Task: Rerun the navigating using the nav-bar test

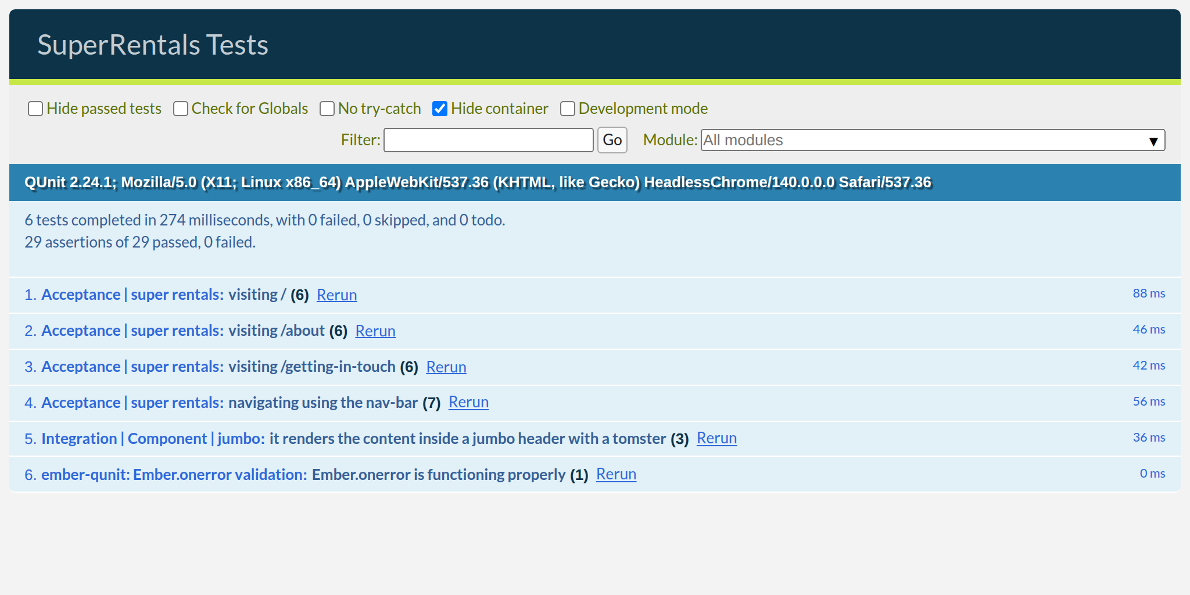Action: [468, 403]
